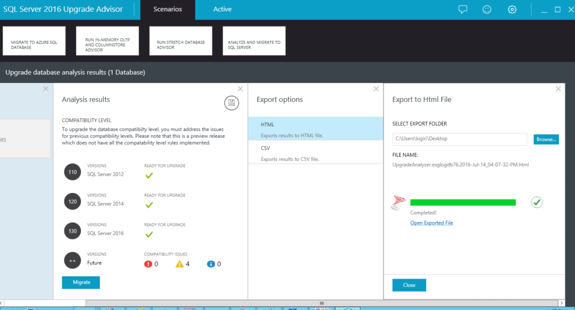Select the HTML export option

pyautogui.click(x=316, y=128)
